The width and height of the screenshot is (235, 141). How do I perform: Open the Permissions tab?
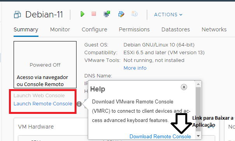click(134, 29)
